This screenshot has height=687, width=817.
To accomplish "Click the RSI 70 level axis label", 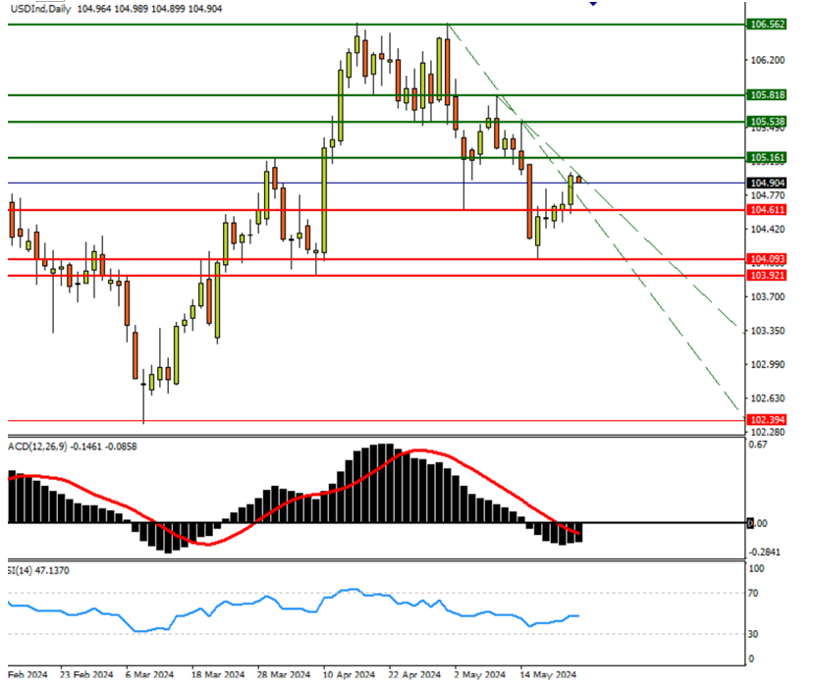I will click(x=756, y=594).
